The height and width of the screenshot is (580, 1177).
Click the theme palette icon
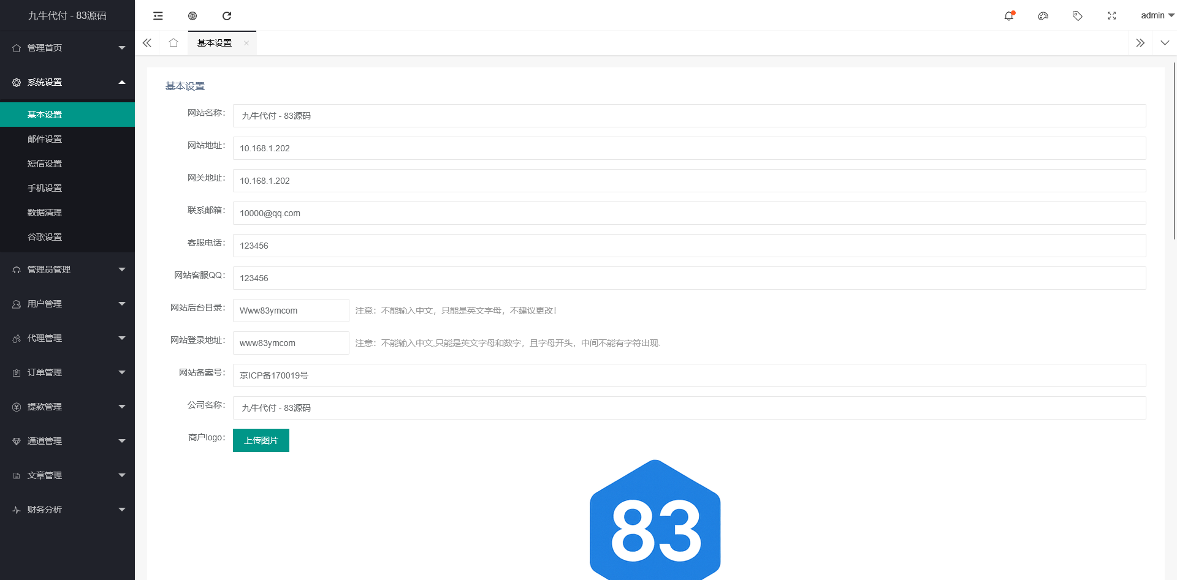coord(1043,16)
